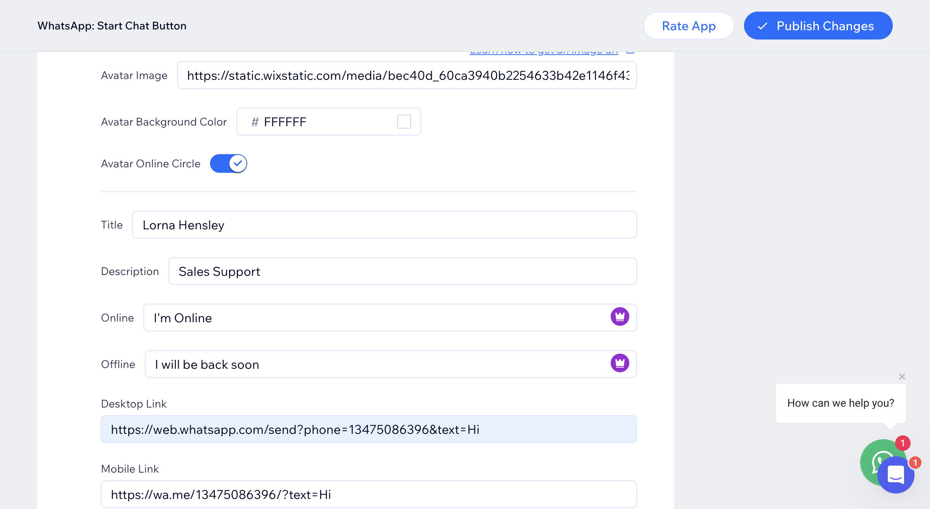The height and width of the screenshot is (509, 930).
Task: Click the Publish Changes button
Action: [818, 26]
